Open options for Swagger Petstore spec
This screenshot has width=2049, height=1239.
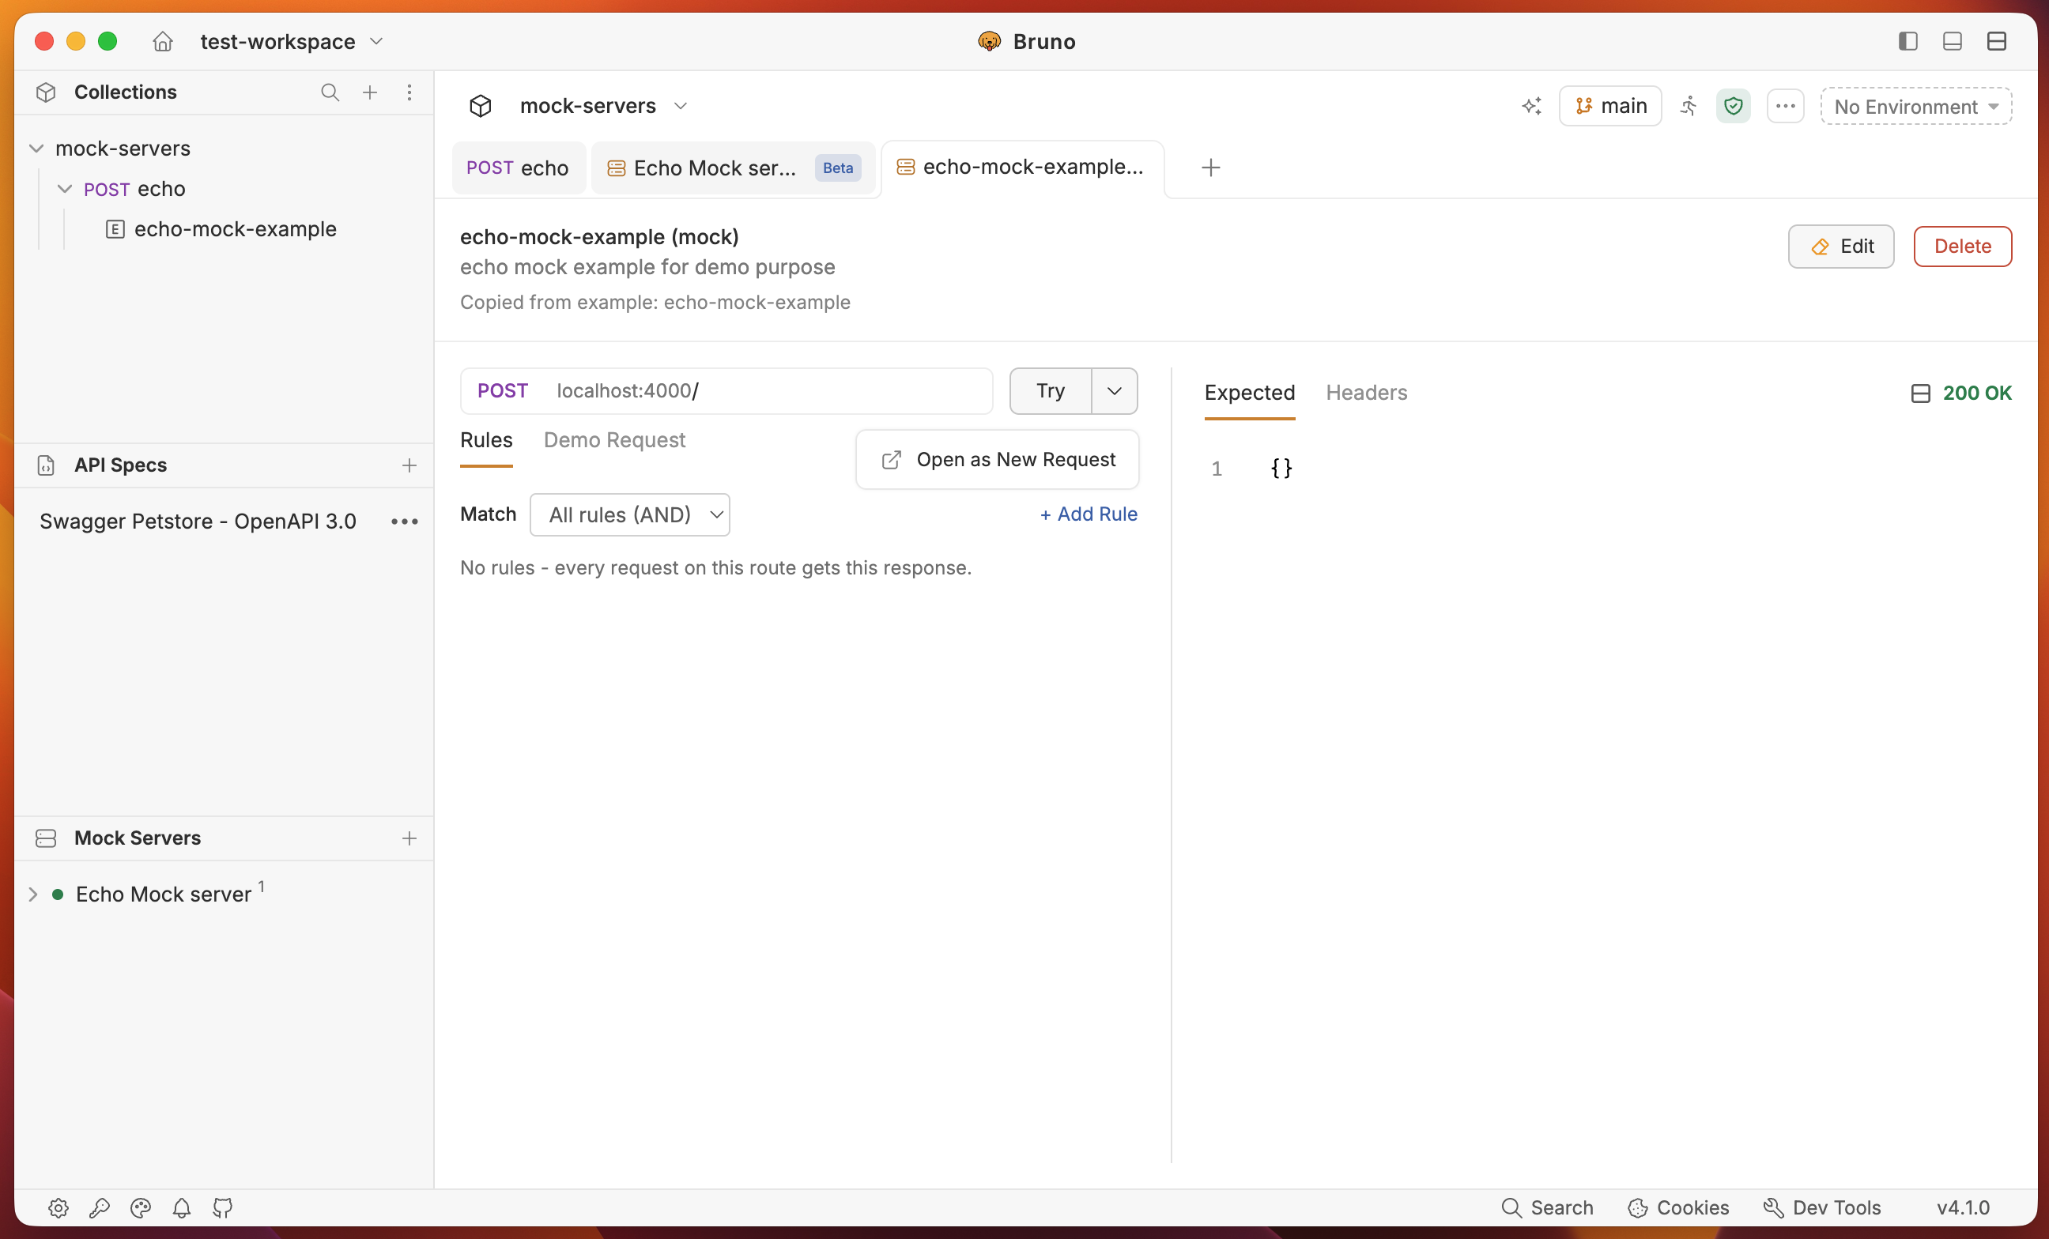coord(405,522)
